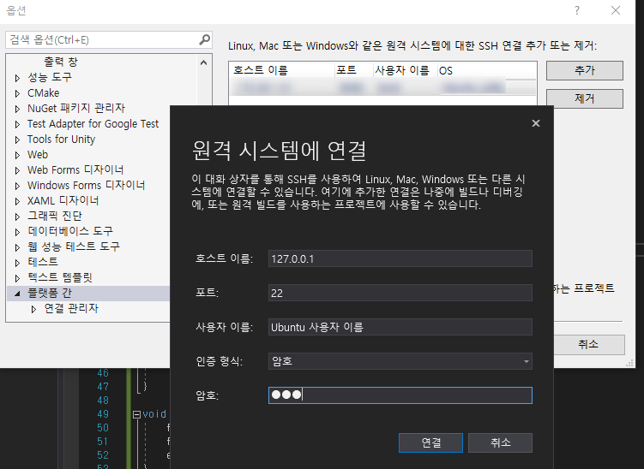The width and height of the screenshot is (644, 469).
Task: Click the options tree scroll up arrow
Action: point(203,62)
